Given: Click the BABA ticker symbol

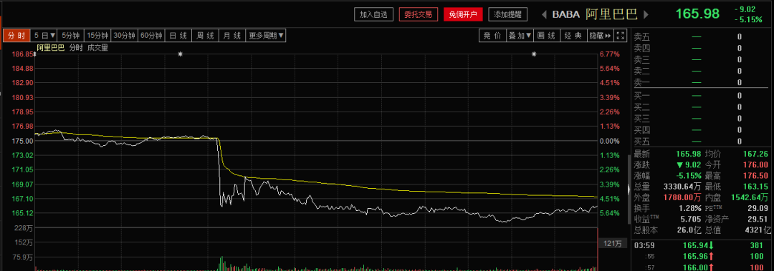Looking at the screenshot, I should pos(565,14).
